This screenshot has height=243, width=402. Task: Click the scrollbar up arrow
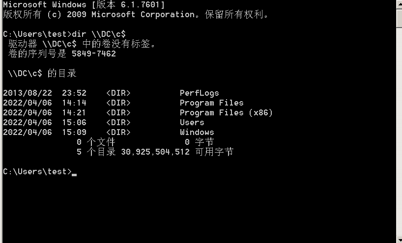pyautogui.click(x=399, y=3)
